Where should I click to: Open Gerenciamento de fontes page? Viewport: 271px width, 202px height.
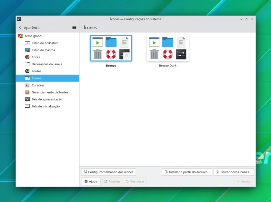point(47,92)
